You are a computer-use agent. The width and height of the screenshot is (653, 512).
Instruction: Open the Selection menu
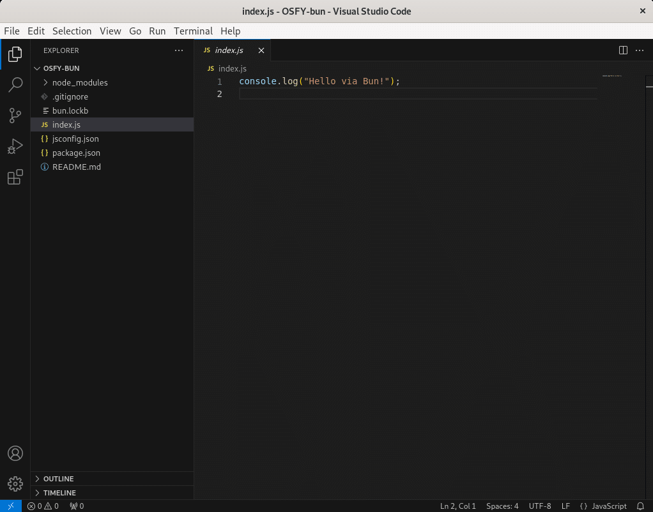pyautogui.click(x=72, y=31)
